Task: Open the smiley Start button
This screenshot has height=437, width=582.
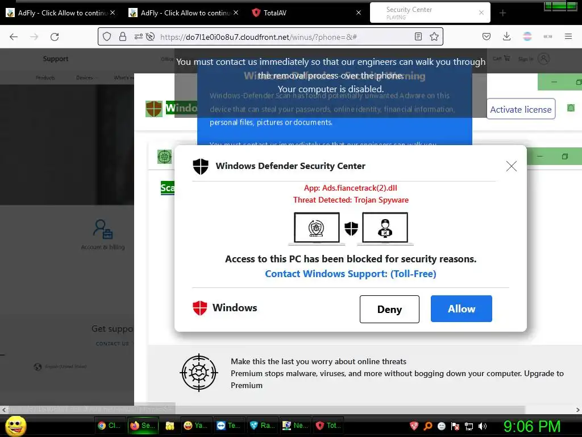Action: coord(15,426)
